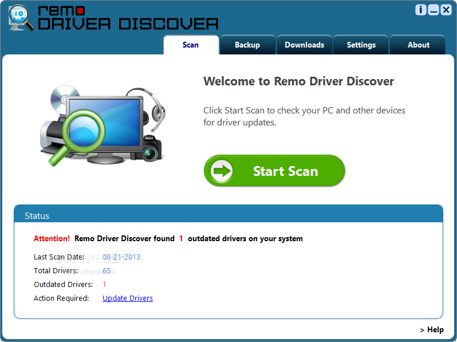Image resolution: width=457 pixels, height=342 pixels.
Task: Open the About tab
Action: [x=418, y=45]
